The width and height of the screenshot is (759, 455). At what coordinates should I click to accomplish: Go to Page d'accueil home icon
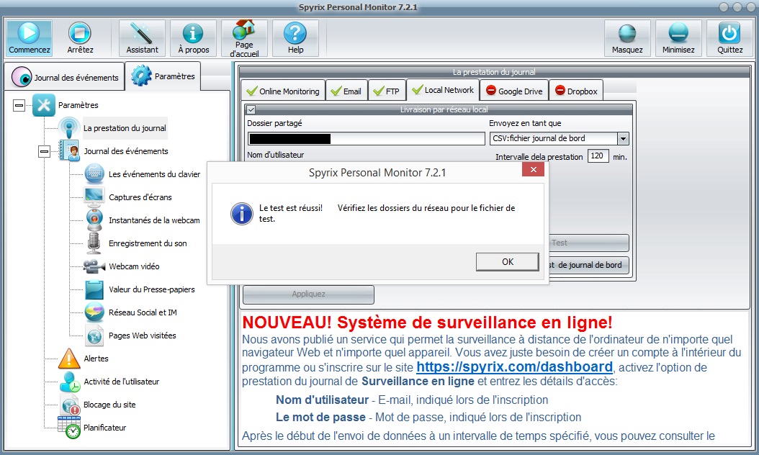click(244, 30)
